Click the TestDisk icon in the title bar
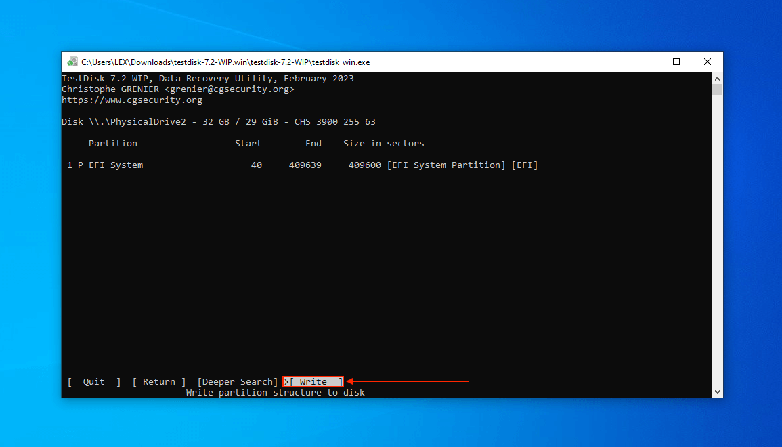 click(x=73, y=62)
